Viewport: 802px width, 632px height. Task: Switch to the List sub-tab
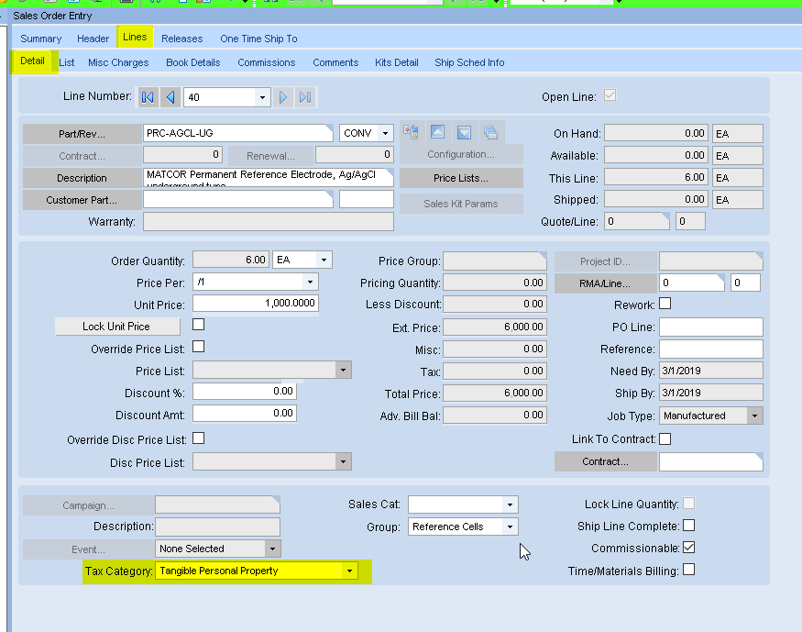[67, 62]
